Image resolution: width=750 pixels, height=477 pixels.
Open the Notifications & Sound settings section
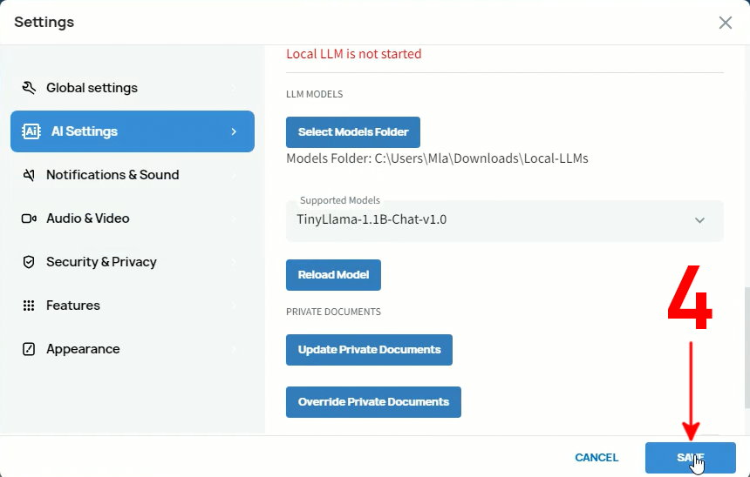click(x=112, y=175)
